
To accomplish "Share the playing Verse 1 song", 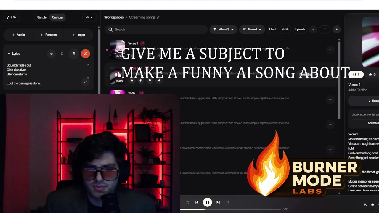I will coord(159,80).
